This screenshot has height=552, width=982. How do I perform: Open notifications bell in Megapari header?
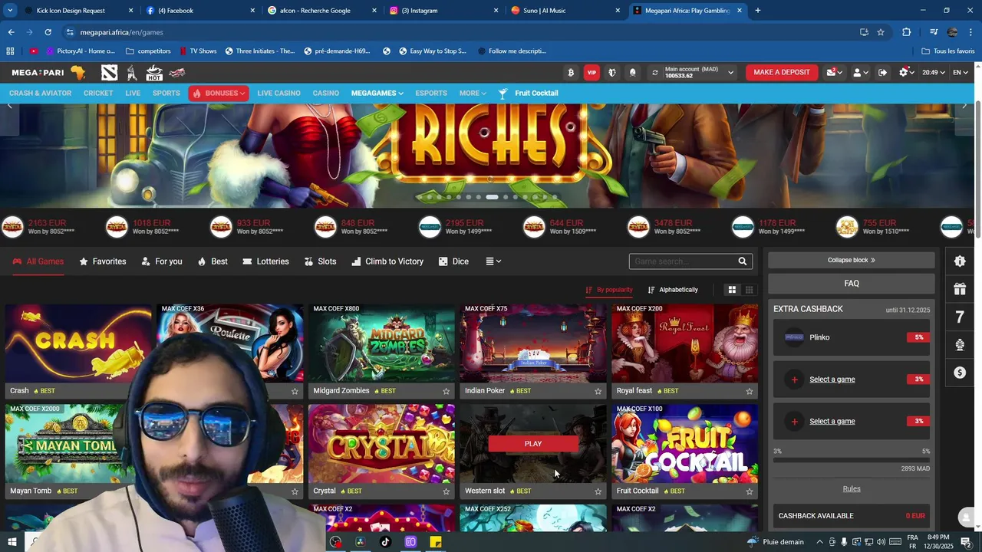[633, 72]
